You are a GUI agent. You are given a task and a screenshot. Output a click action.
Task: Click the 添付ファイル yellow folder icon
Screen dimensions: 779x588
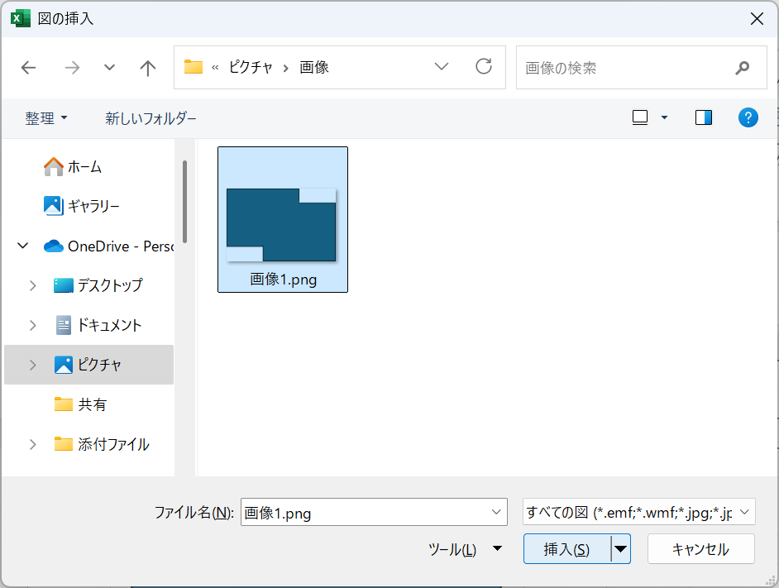pyautogui.click(x=63, y=444)
